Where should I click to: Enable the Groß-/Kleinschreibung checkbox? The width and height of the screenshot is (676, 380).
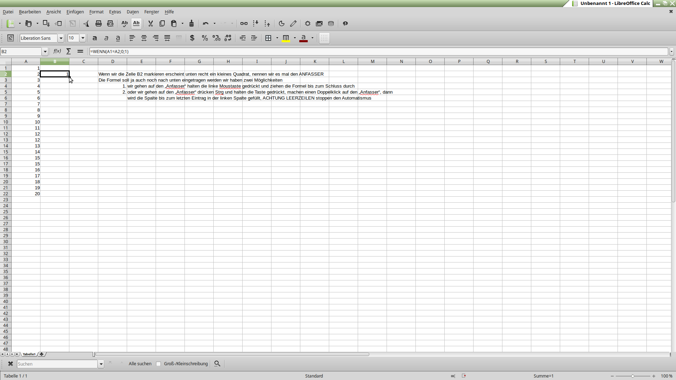click(x=158, y=364)
